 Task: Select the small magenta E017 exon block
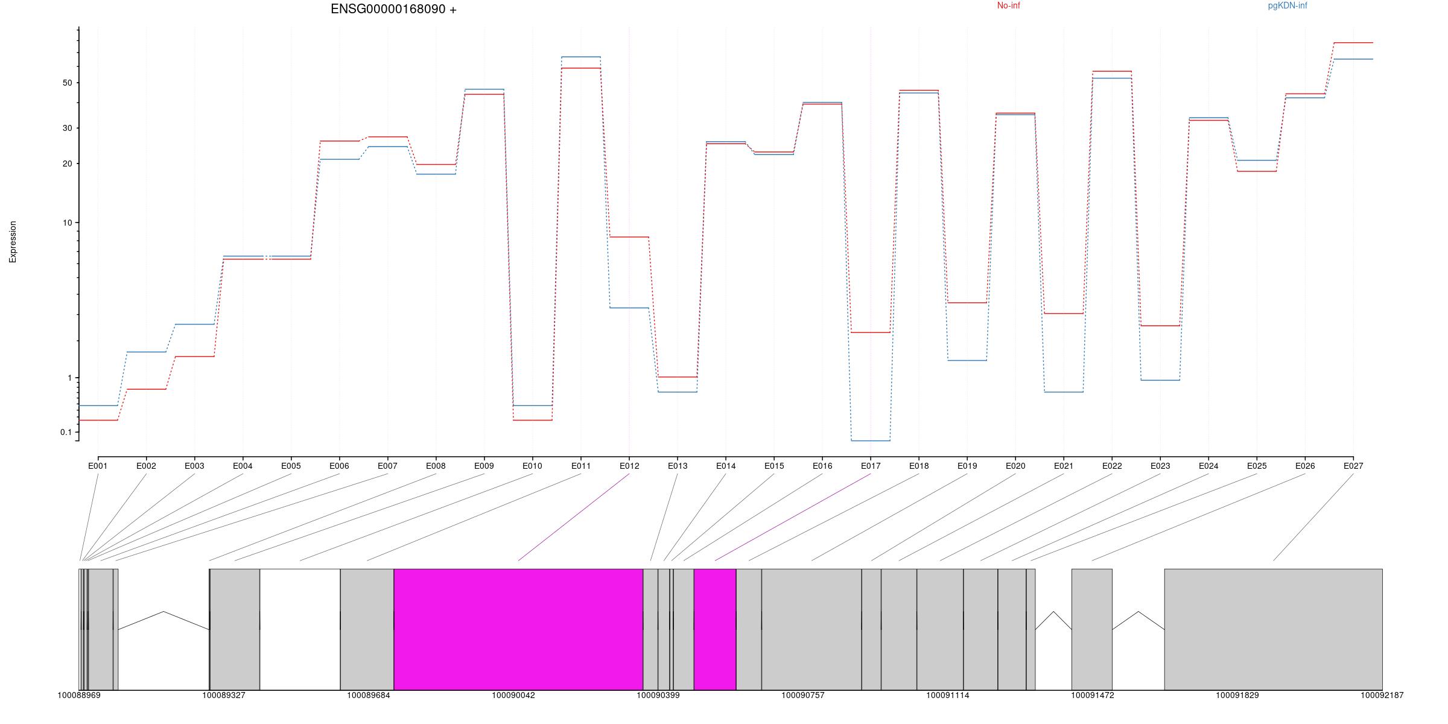(715, 629)
